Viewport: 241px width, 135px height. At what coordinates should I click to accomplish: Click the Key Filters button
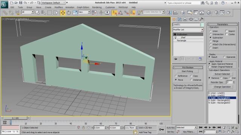189,132
